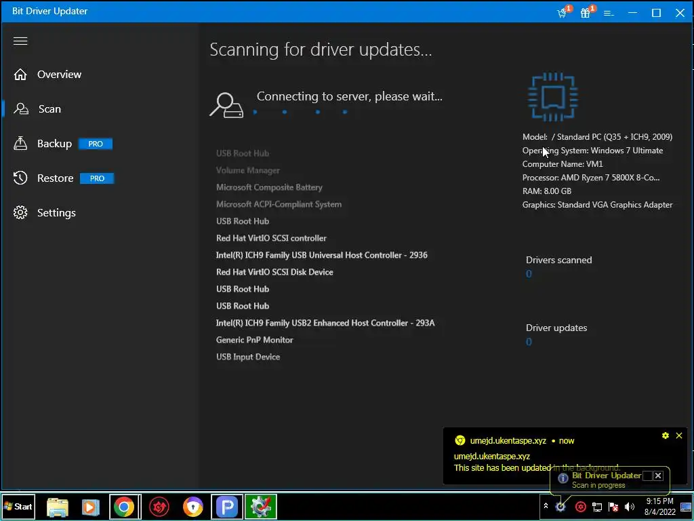Click the blue processor chip icon

[x=553, y=97]
